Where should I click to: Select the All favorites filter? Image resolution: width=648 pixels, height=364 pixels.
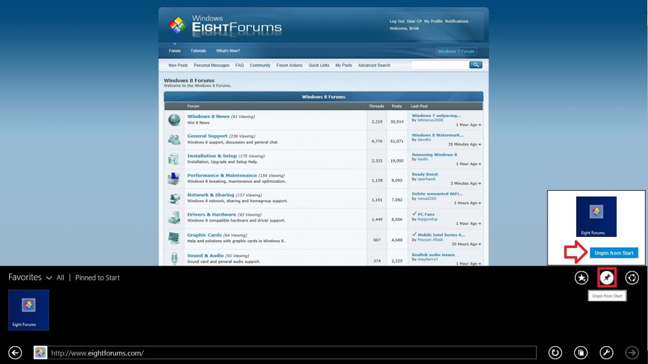click(60, 278)
